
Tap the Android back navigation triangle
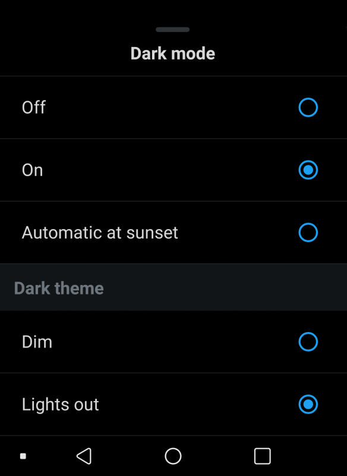tap(84, 456)
